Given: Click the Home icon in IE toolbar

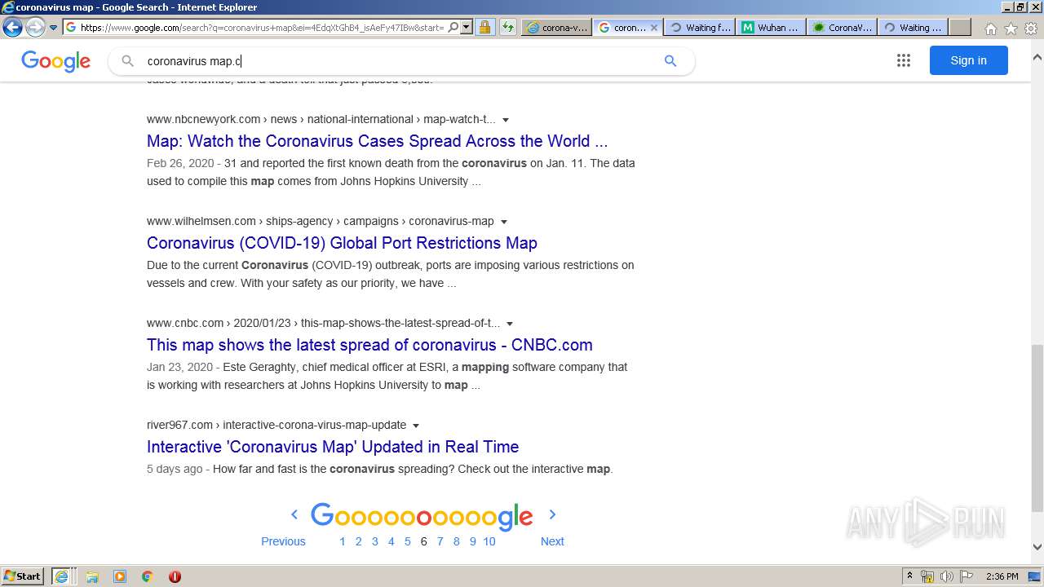Looking at the screenshot, I should (990, 29).
